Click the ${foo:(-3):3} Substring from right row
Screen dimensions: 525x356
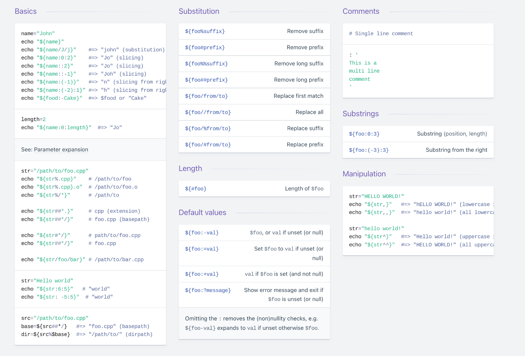418,150
